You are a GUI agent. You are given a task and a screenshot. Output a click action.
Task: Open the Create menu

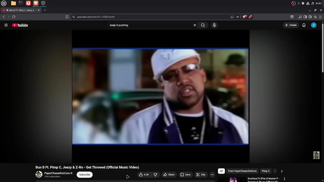point(291,25)
